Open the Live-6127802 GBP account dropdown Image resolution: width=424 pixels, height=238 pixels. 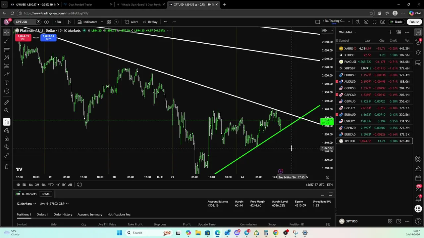point(54,204)
